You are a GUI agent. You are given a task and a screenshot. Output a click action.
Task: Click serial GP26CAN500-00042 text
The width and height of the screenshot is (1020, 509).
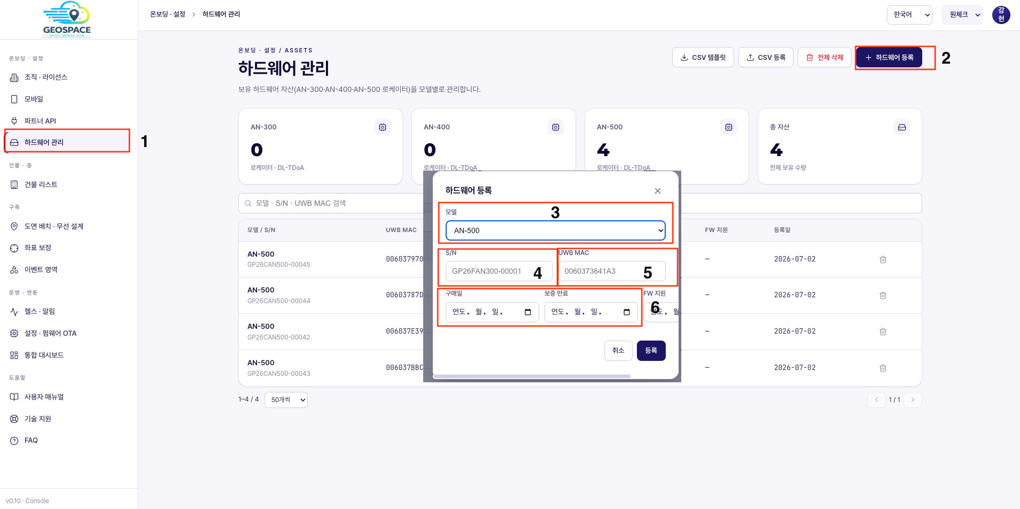tap(279, 337)
